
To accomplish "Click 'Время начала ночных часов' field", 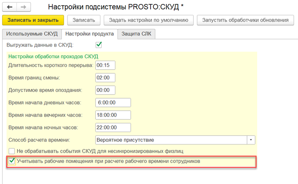I will point(113,127).
